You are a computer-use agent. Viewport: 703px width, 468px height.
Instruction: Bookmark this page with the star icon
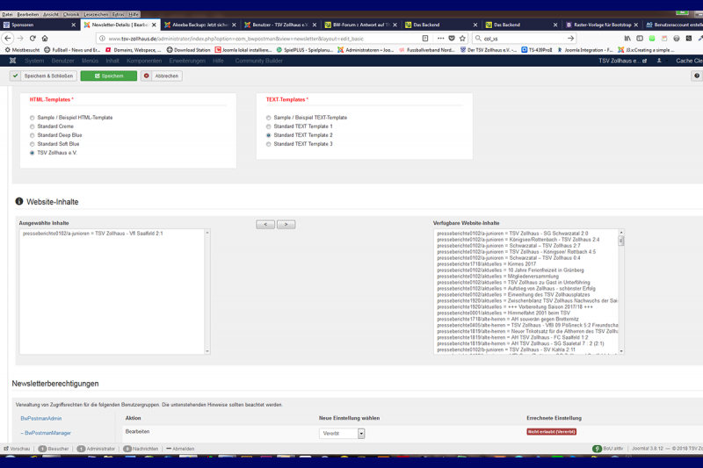462,39
